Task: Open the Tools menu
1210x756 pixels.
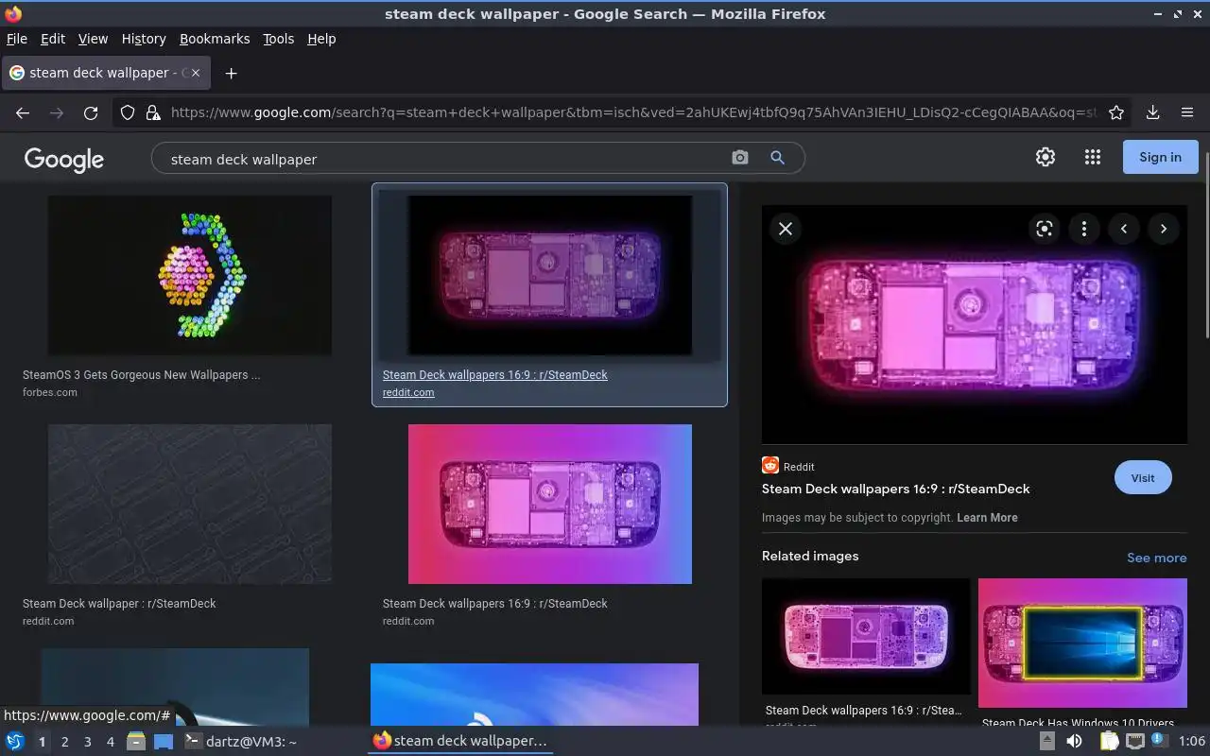Action: click(x=278, y=39)
